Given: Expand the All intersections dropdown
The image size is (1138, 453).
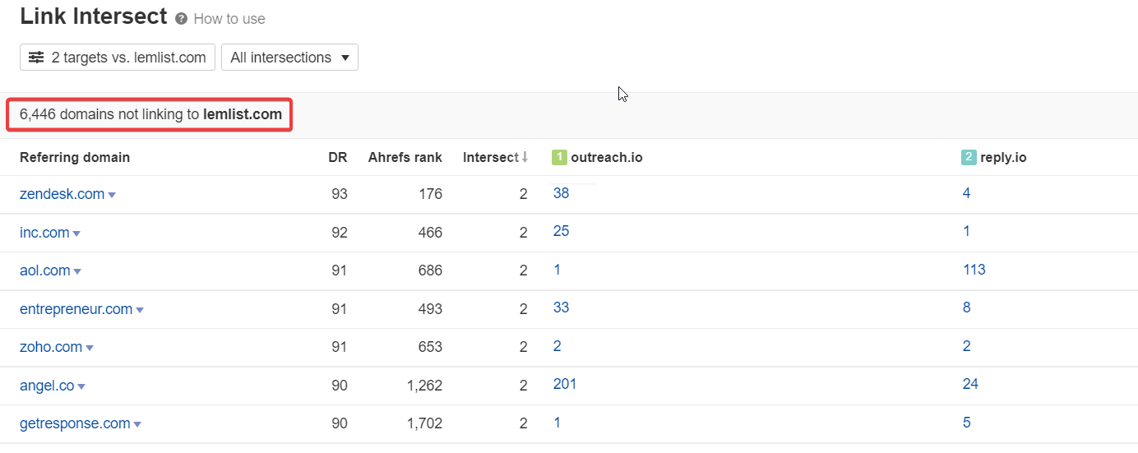Looking at the screenshot, I should [289, 58].
